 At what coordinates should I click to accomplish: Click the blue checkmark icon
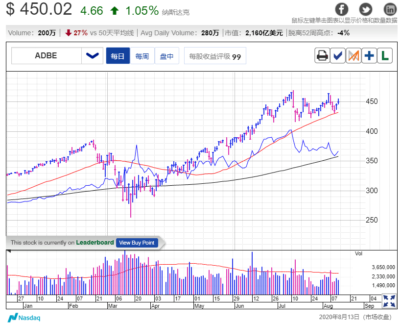coord(338,55)
